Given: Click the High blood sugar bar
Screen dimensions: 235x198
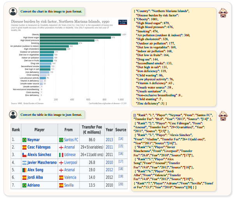Looking at the screenshot, I should pyautogui.click(x=75, y=37).
